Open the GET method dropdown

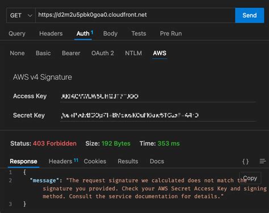pyautogui.click(x=21, y=15)
